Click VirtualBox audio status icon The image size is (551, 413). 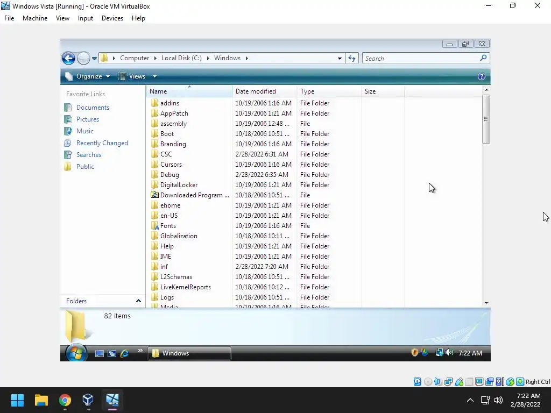[438, 382]
